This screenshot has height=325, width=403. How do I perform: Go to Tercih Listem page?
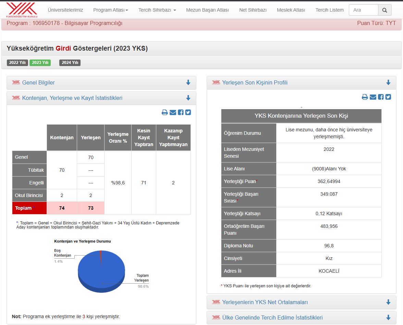(330, 10)
